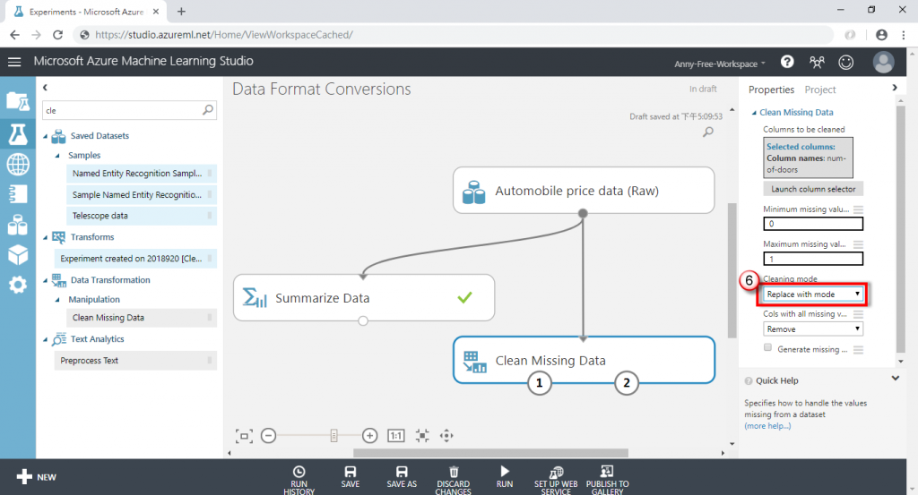
Task: Collapse the Data Transformation tree node
Action: click(x=46, y=280)
